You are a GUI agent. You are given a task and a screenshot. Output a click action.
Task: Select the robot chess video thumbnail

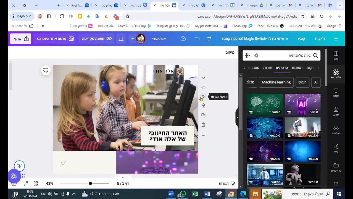[302, 128]
